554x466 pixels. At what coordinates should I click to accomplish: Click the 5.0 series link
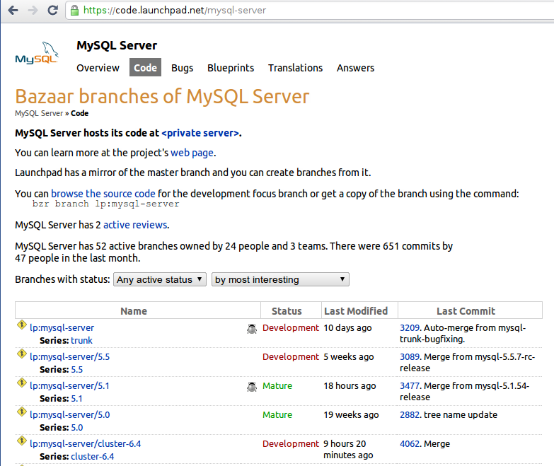76,428
